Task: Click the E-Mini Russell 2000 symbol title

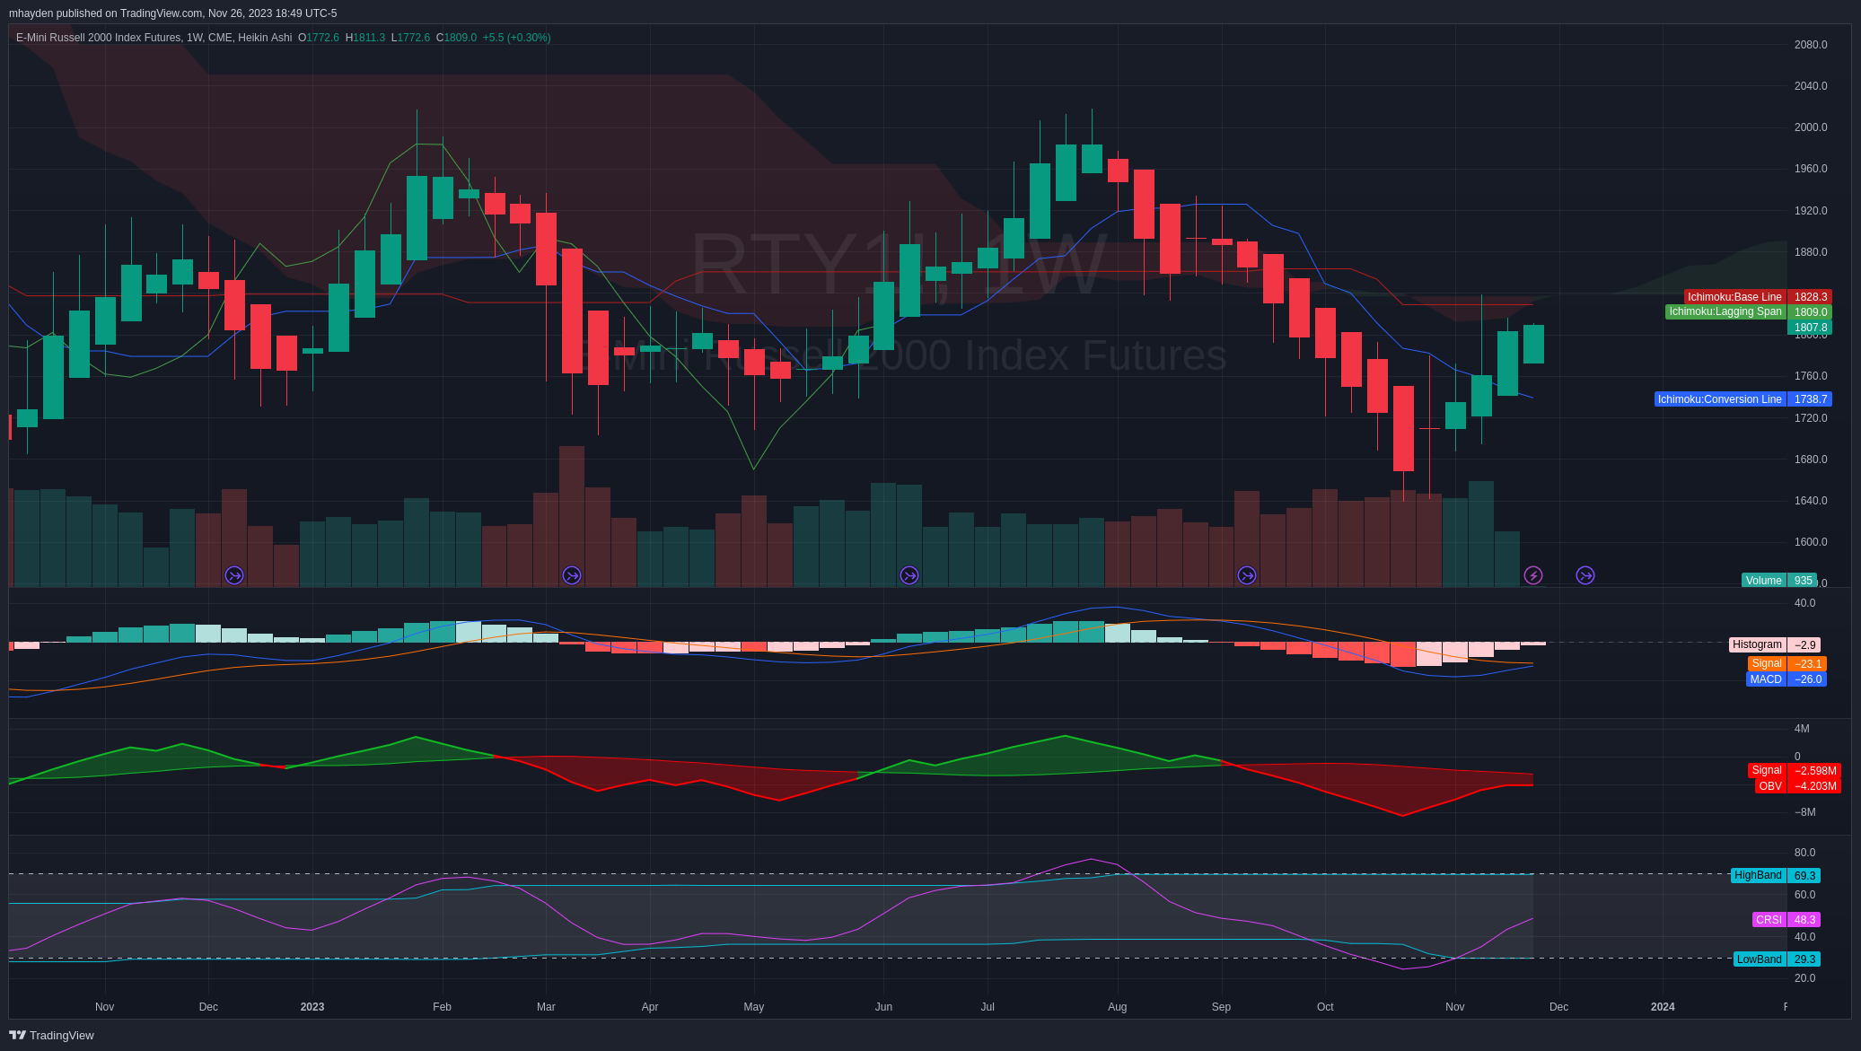Action: click(154, 38)
